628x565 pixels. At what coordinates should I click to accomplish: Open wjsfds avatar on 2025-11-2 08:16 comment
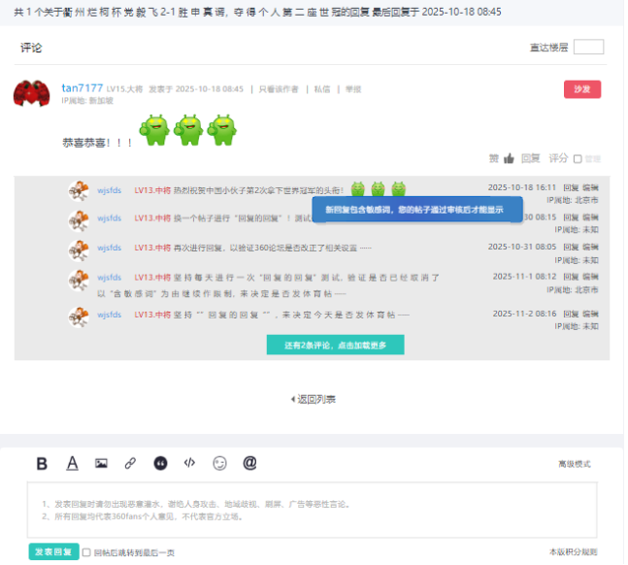[x=79, y=316]
